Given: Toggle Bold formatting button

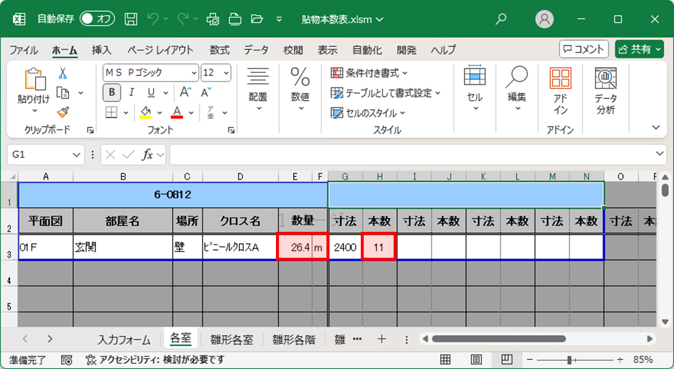Looking at the screenshot, I should [x=112, y=93].
